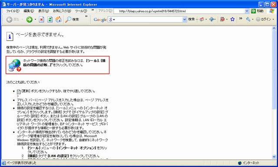Click the 'ページが表示されました' status text
The width and height of the screenshot is (278, 167).
coord(21,163)
